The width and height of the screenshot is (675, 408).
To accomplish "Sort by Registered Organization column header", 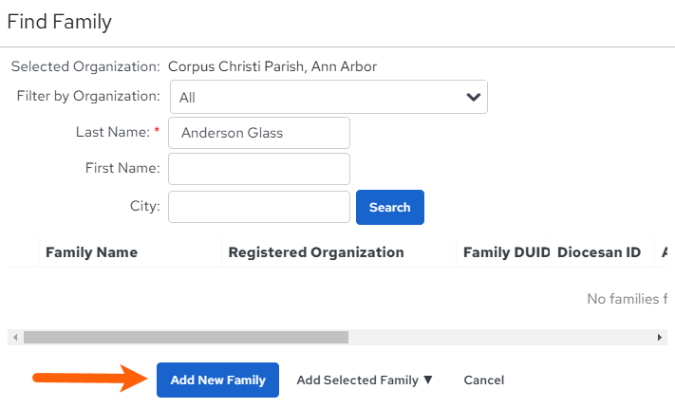I will tap(316, 252).
